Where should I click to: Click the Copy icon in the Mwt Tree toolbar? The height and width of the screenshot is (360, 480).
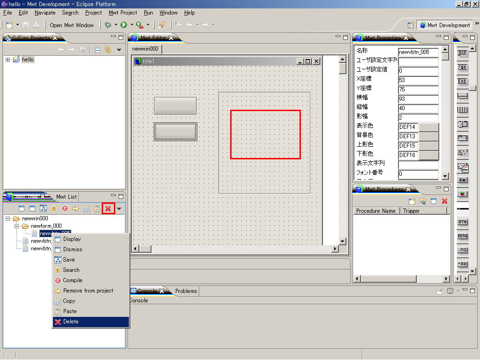86,209
